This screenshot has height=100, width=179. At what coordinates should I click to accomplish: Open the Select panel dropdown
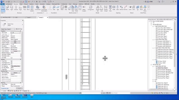[x=3, y=13]
